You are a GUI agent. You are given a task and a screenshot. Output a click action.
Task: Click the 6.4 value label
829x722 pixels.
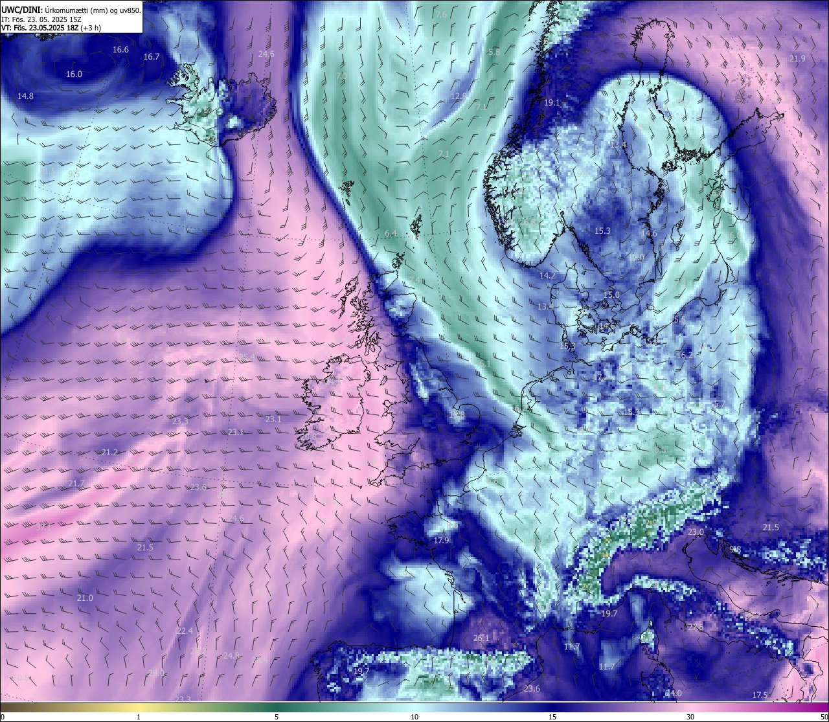tap(391, 233)
